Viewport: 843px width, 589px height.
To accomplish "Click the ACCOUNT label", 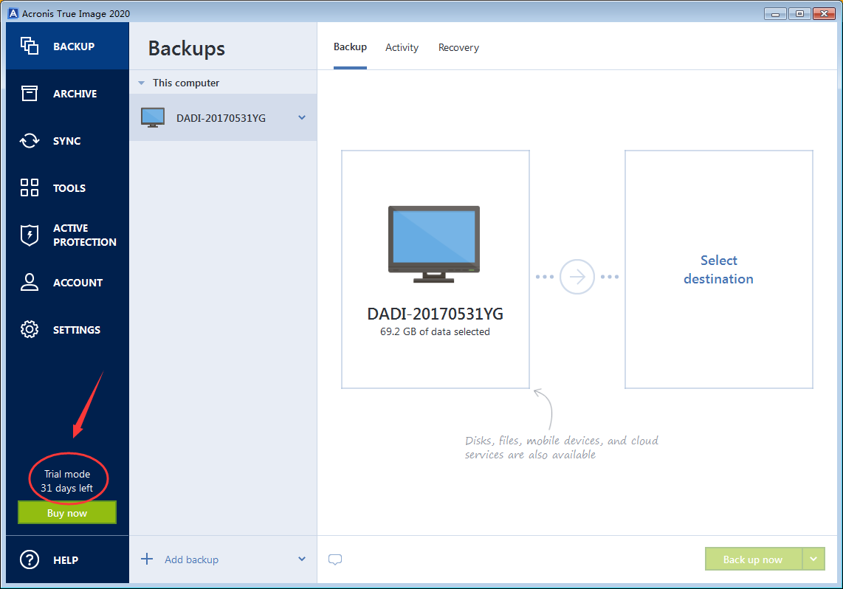I will (x=78, y=283).
